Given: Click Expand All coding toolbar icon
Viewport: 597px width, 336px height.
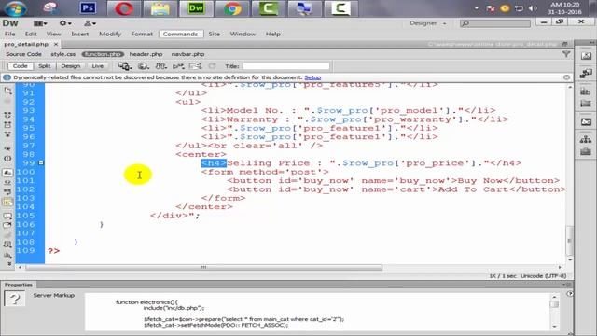Looking at the screenshot, I should [x=7, y=134].
